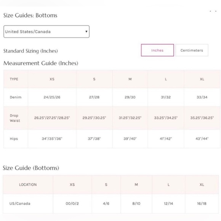Viewport: 221px width, 221px height.
Task: Switch units to Centimeters
Action: 192,50
